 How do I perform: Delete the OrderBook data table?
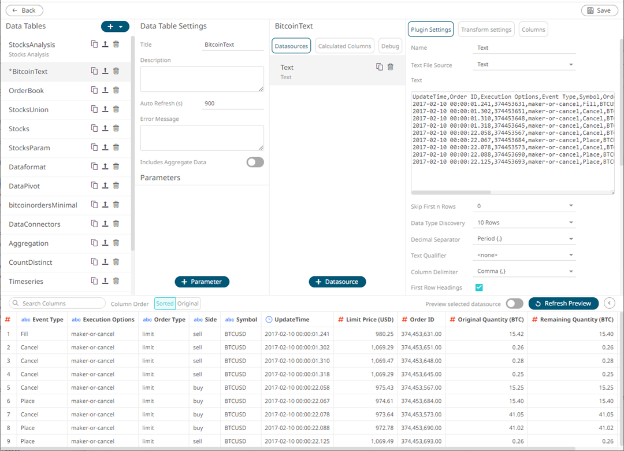tap(116, 90)
